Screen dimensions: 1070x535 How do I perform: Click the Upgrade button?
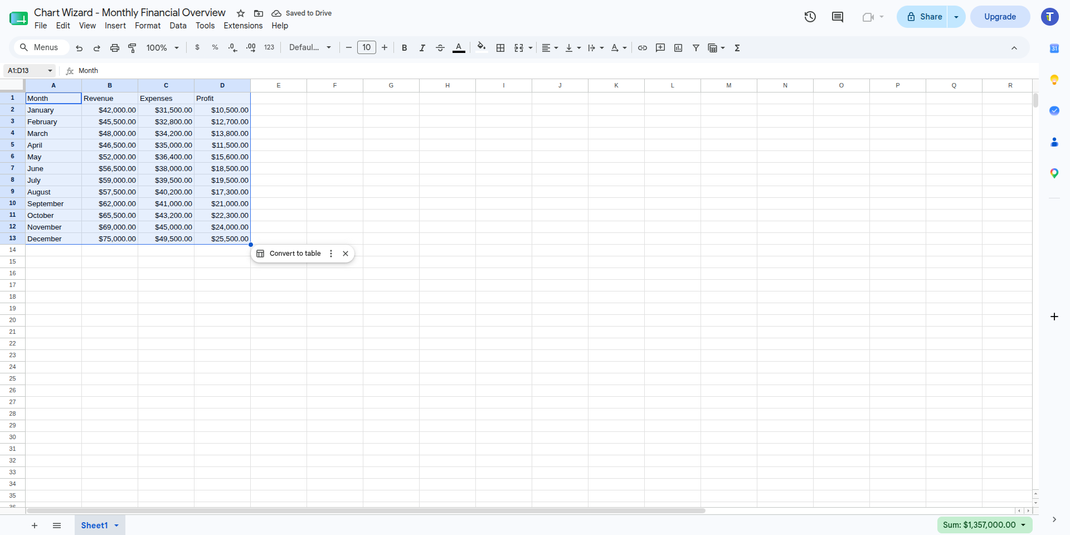pos(1000,17)
